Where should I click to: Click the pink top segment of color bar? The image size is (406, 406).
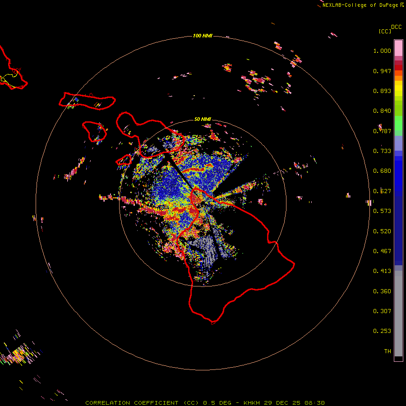point(398,48)
